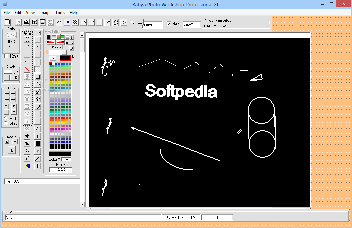Screen dimensions: 352x228
Task: Redo the last undone action
Action: pos(67,22)
